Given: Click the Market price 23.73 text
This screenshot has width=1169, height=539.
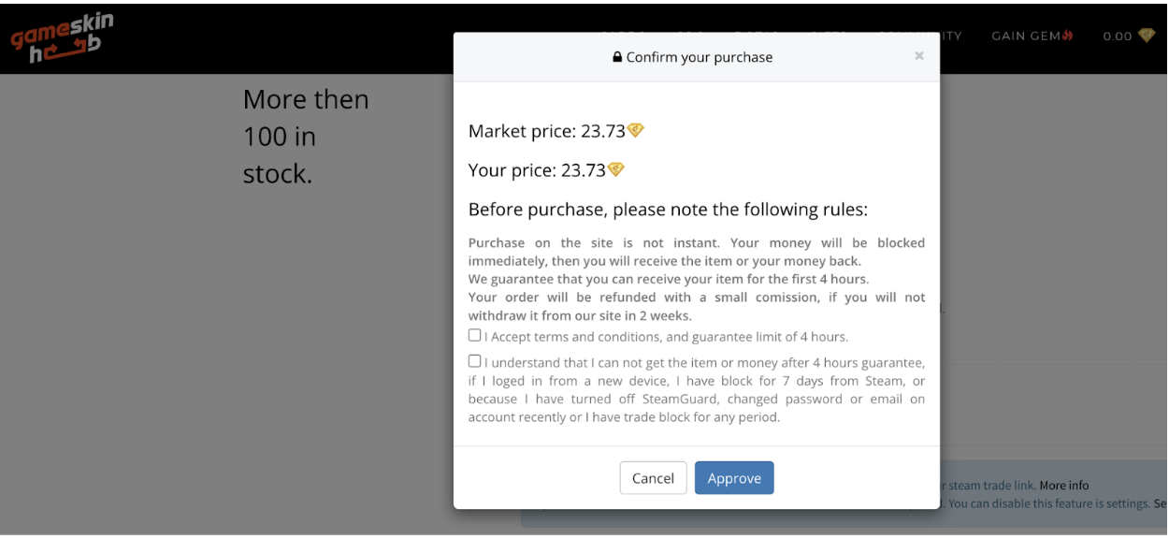Looking at the screenshot, I should [547, 131].
